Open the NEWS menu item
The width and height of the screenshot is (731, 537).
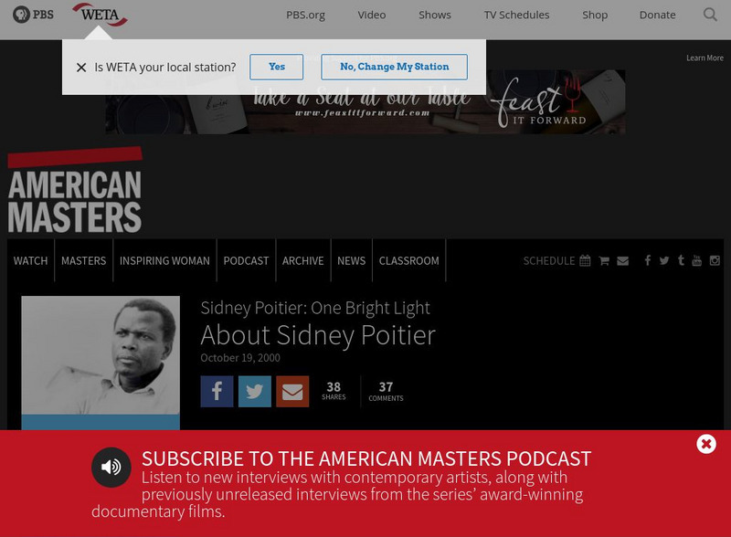coord(352,260)
